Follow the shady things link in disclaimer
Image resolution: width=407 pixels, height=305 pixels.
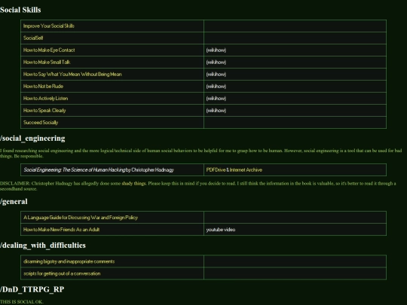133,183
